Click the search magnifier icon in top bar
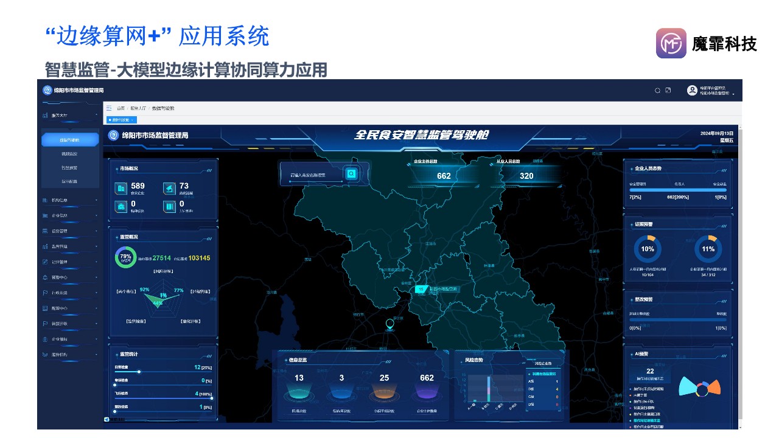Screen dimensions: 779x438 [x=657, y=89]
